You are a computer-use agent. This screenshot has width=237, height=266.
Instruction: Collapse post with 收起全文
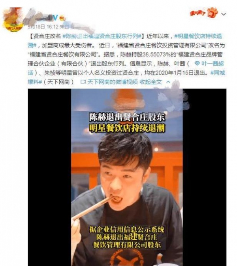pyautogui.click(x=150, y=82)
